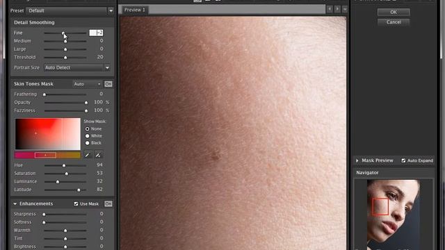Click the Cancel button
Image resolution: width=445 pixels, height=250 pixels.
point(394,22)
